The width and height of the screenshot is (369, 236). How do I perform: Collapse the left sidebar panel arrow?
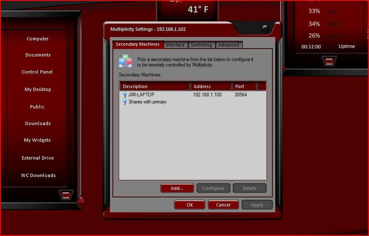click(x=66, y=195)
